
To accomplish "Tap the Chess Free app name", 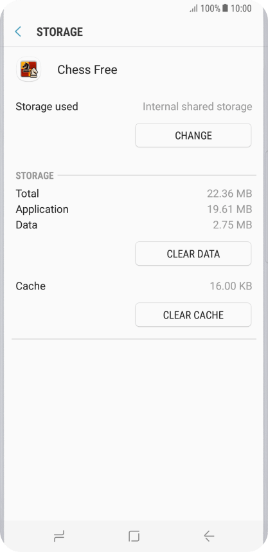I will tap(87, 69).
